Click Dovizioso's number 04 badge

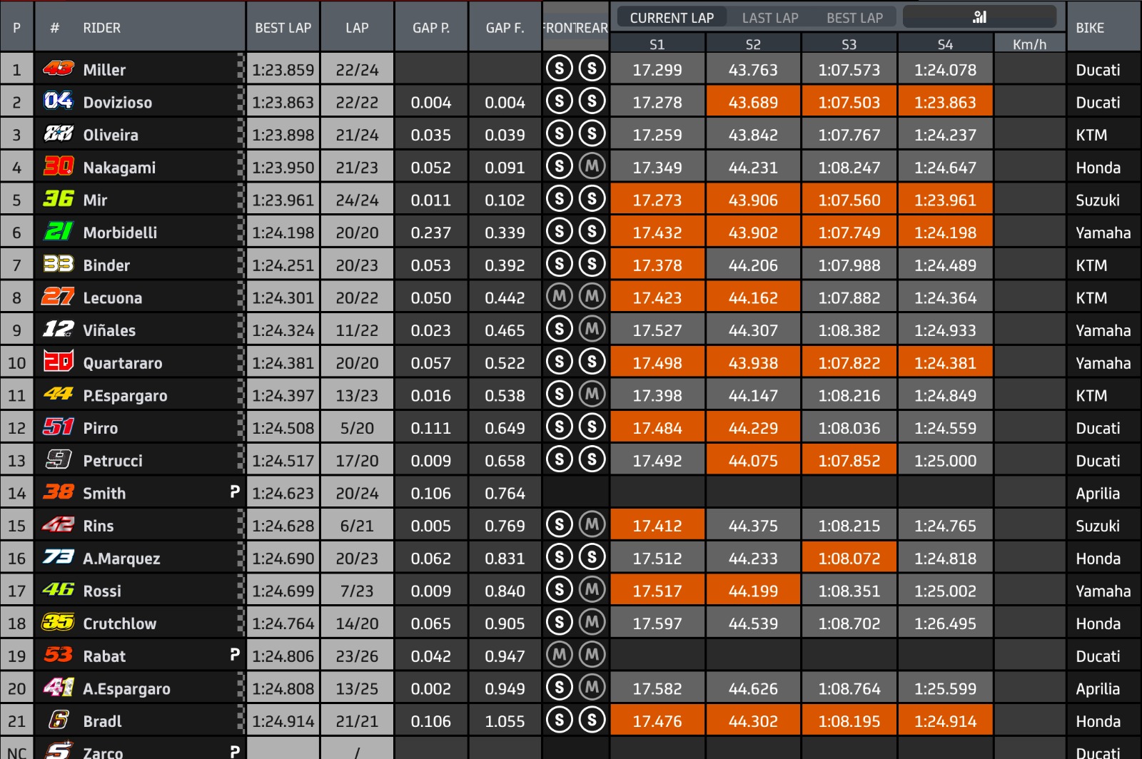pos(59,101)
